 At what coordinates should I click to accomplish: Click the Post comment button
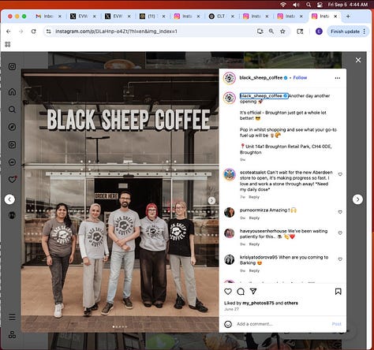(336, 324)
